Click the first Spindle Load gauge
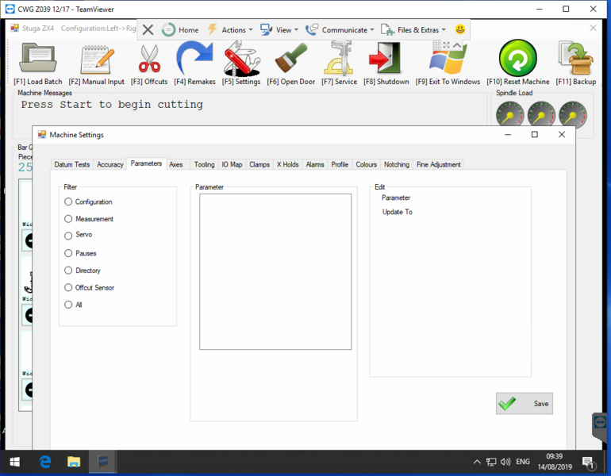 [510, 115]
